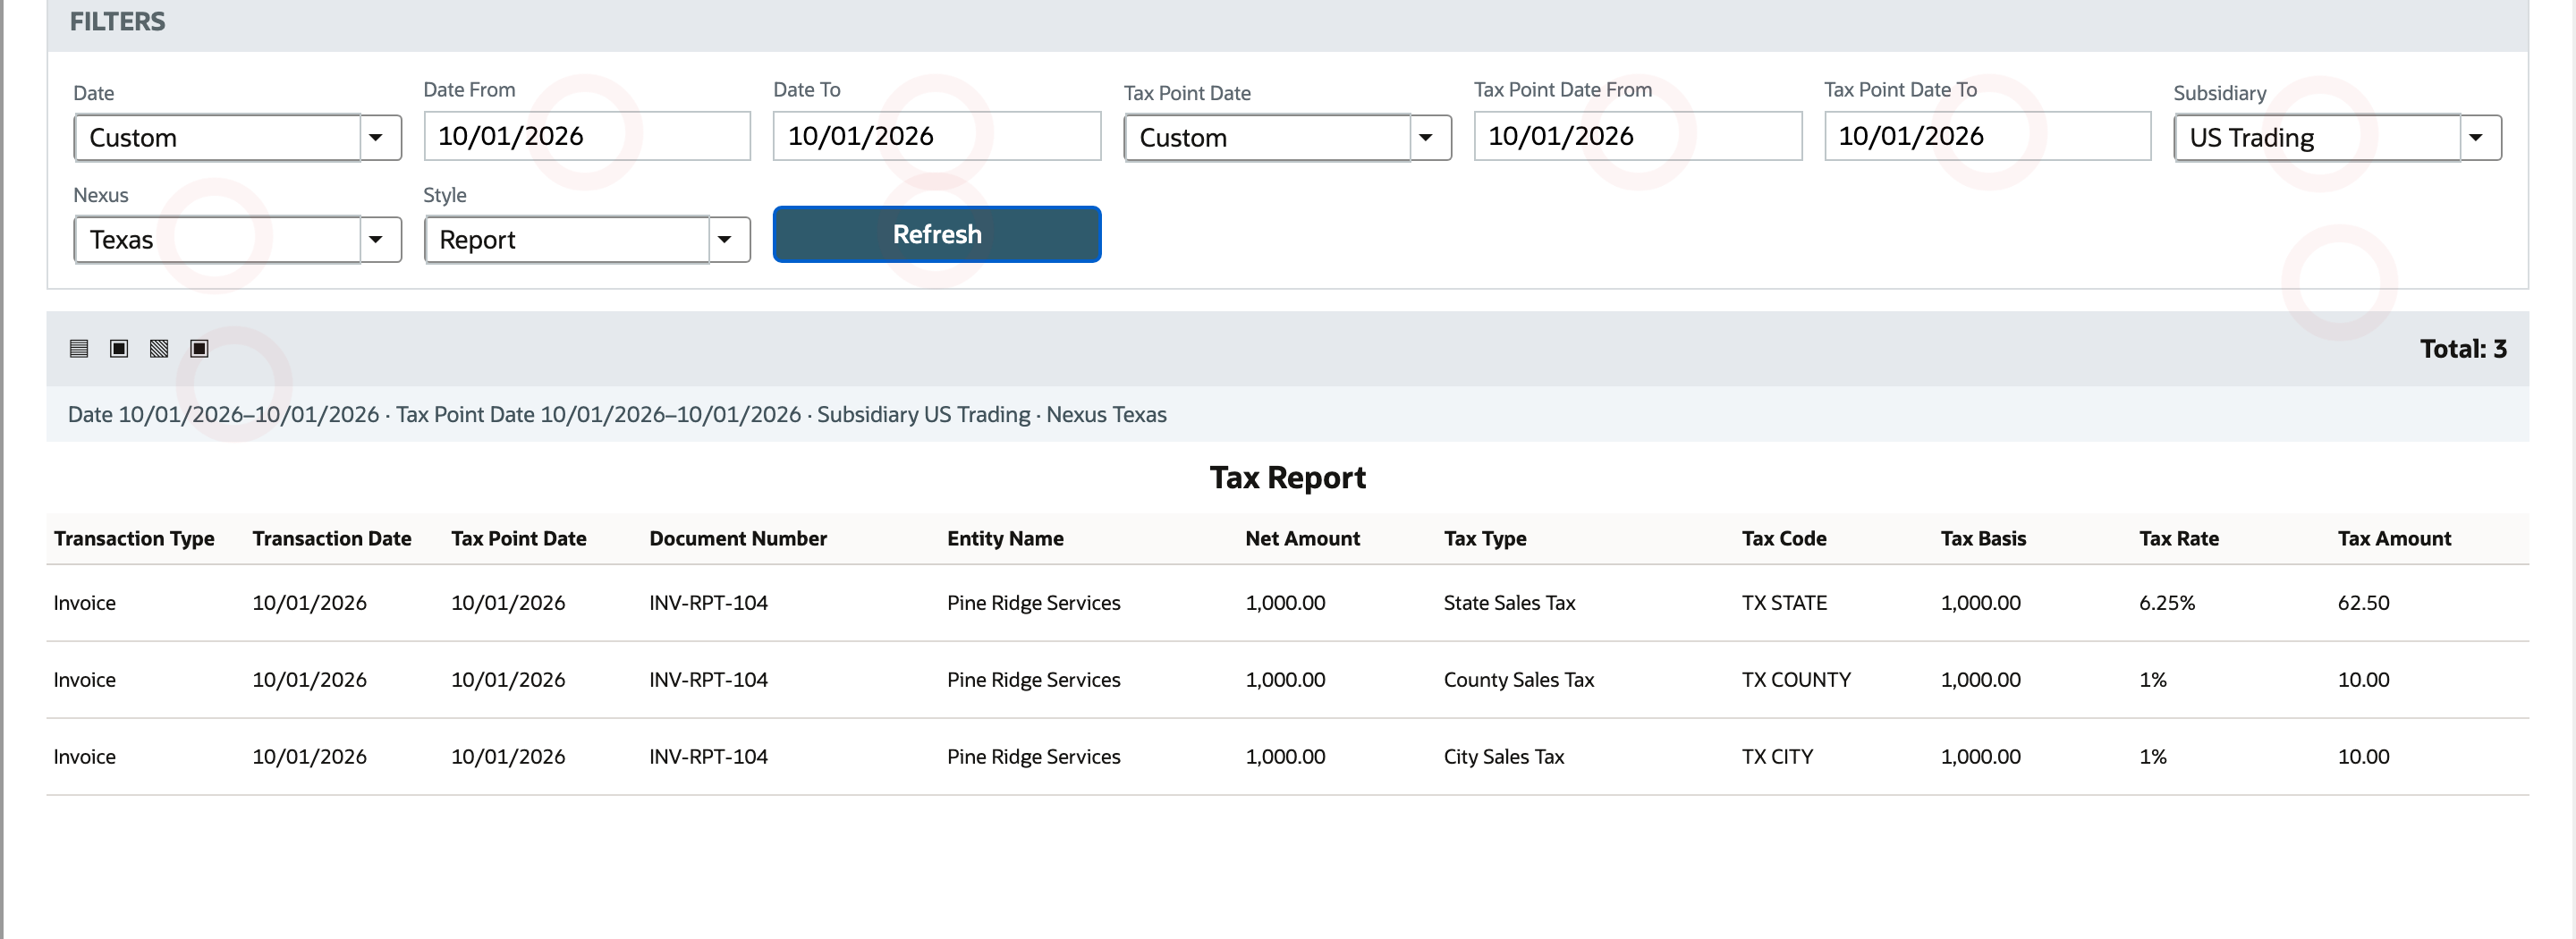Click the FILTERS section header
Screen dimensions: 2576x939
click(117, 22)
